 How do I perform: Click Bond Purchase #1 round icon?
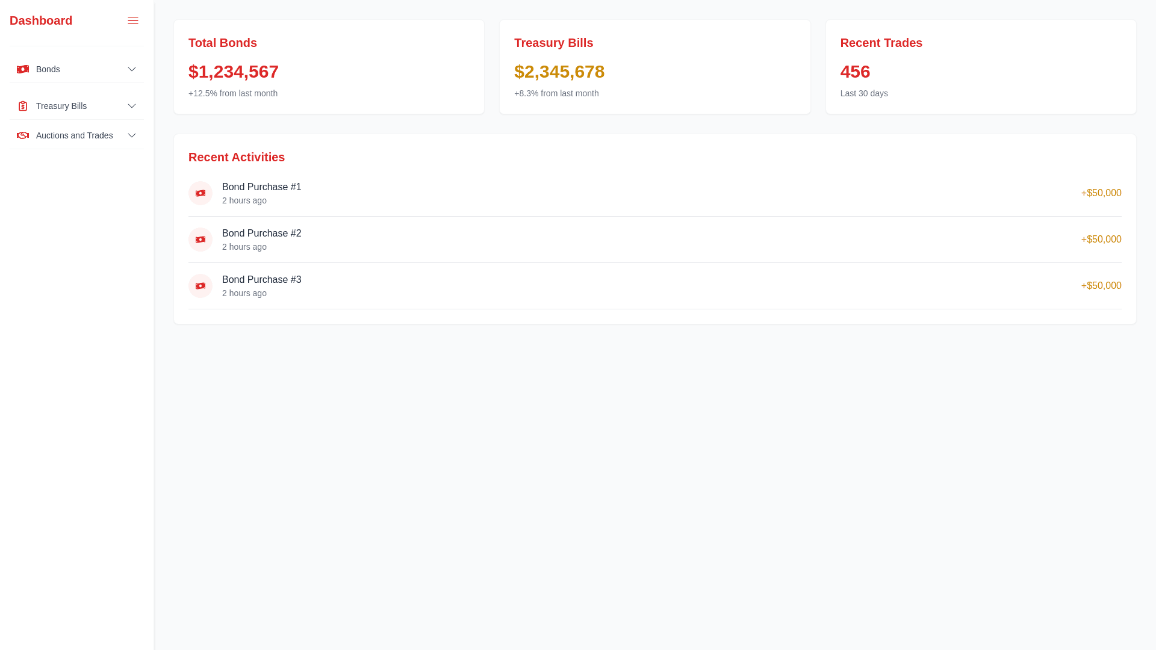coord(200,193)
